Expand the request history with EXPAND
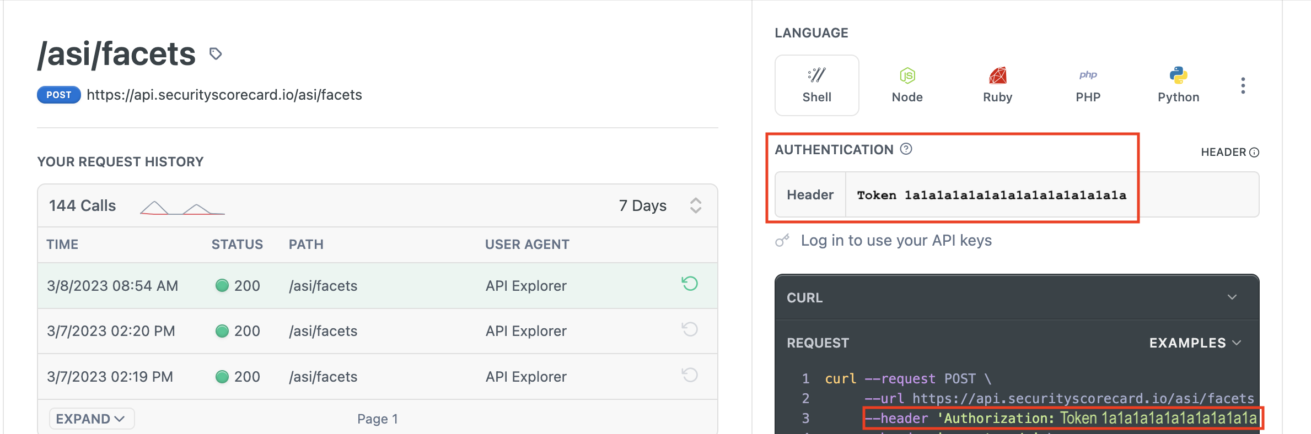This screenshot has width=1311, height=434. click(x=92, y=419)
